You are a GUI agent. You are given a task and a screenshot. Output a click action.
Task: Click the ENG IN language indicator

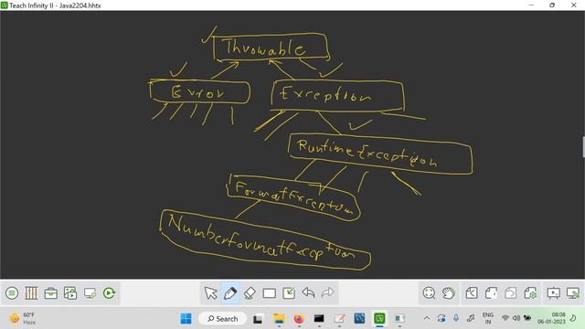click(x=487, y=318)
